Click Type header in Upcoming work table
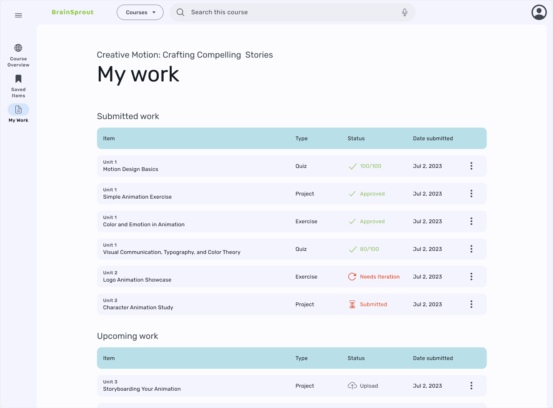This screenshot has height=408, width=553. click(x=301, y=358)
